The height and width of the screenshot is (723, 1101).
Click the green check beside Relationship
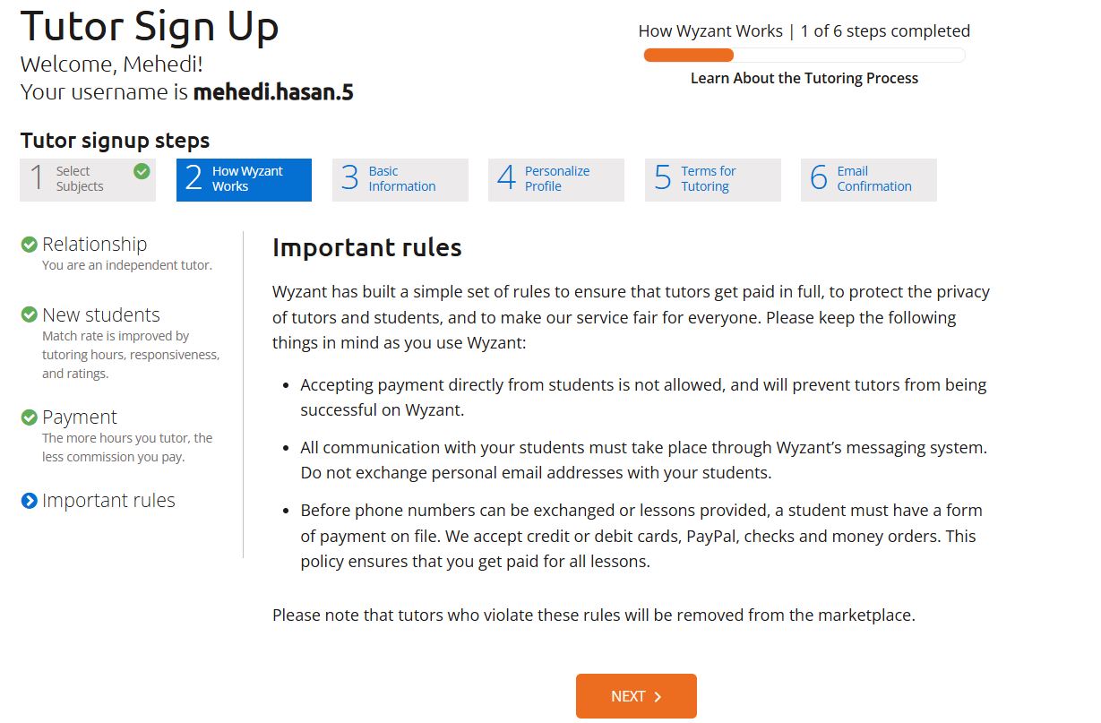click(28, 243)
